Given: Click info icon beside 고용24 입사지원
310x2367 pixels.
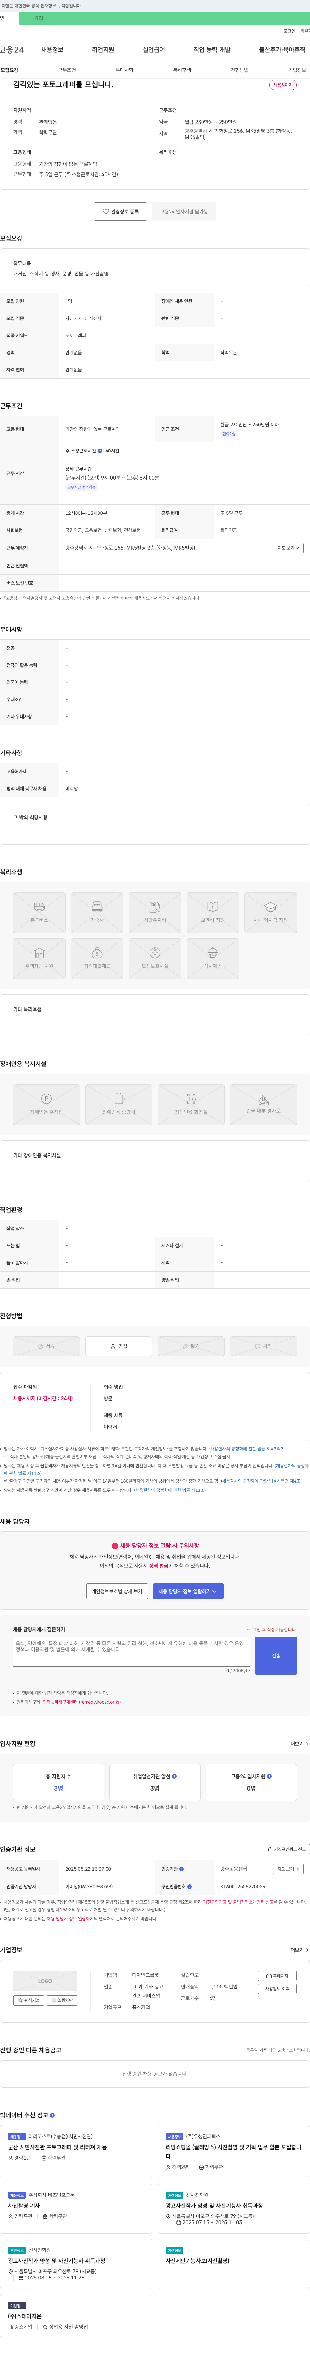Looking at the screenshot, I should [x=270, y=1776].
